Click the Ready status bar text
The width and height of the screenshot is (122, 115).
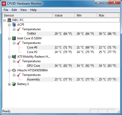(x=6, y=111)
